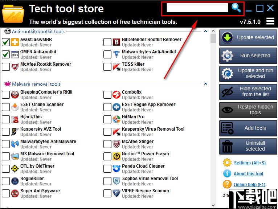Click the RogueKiller icon

15,181
